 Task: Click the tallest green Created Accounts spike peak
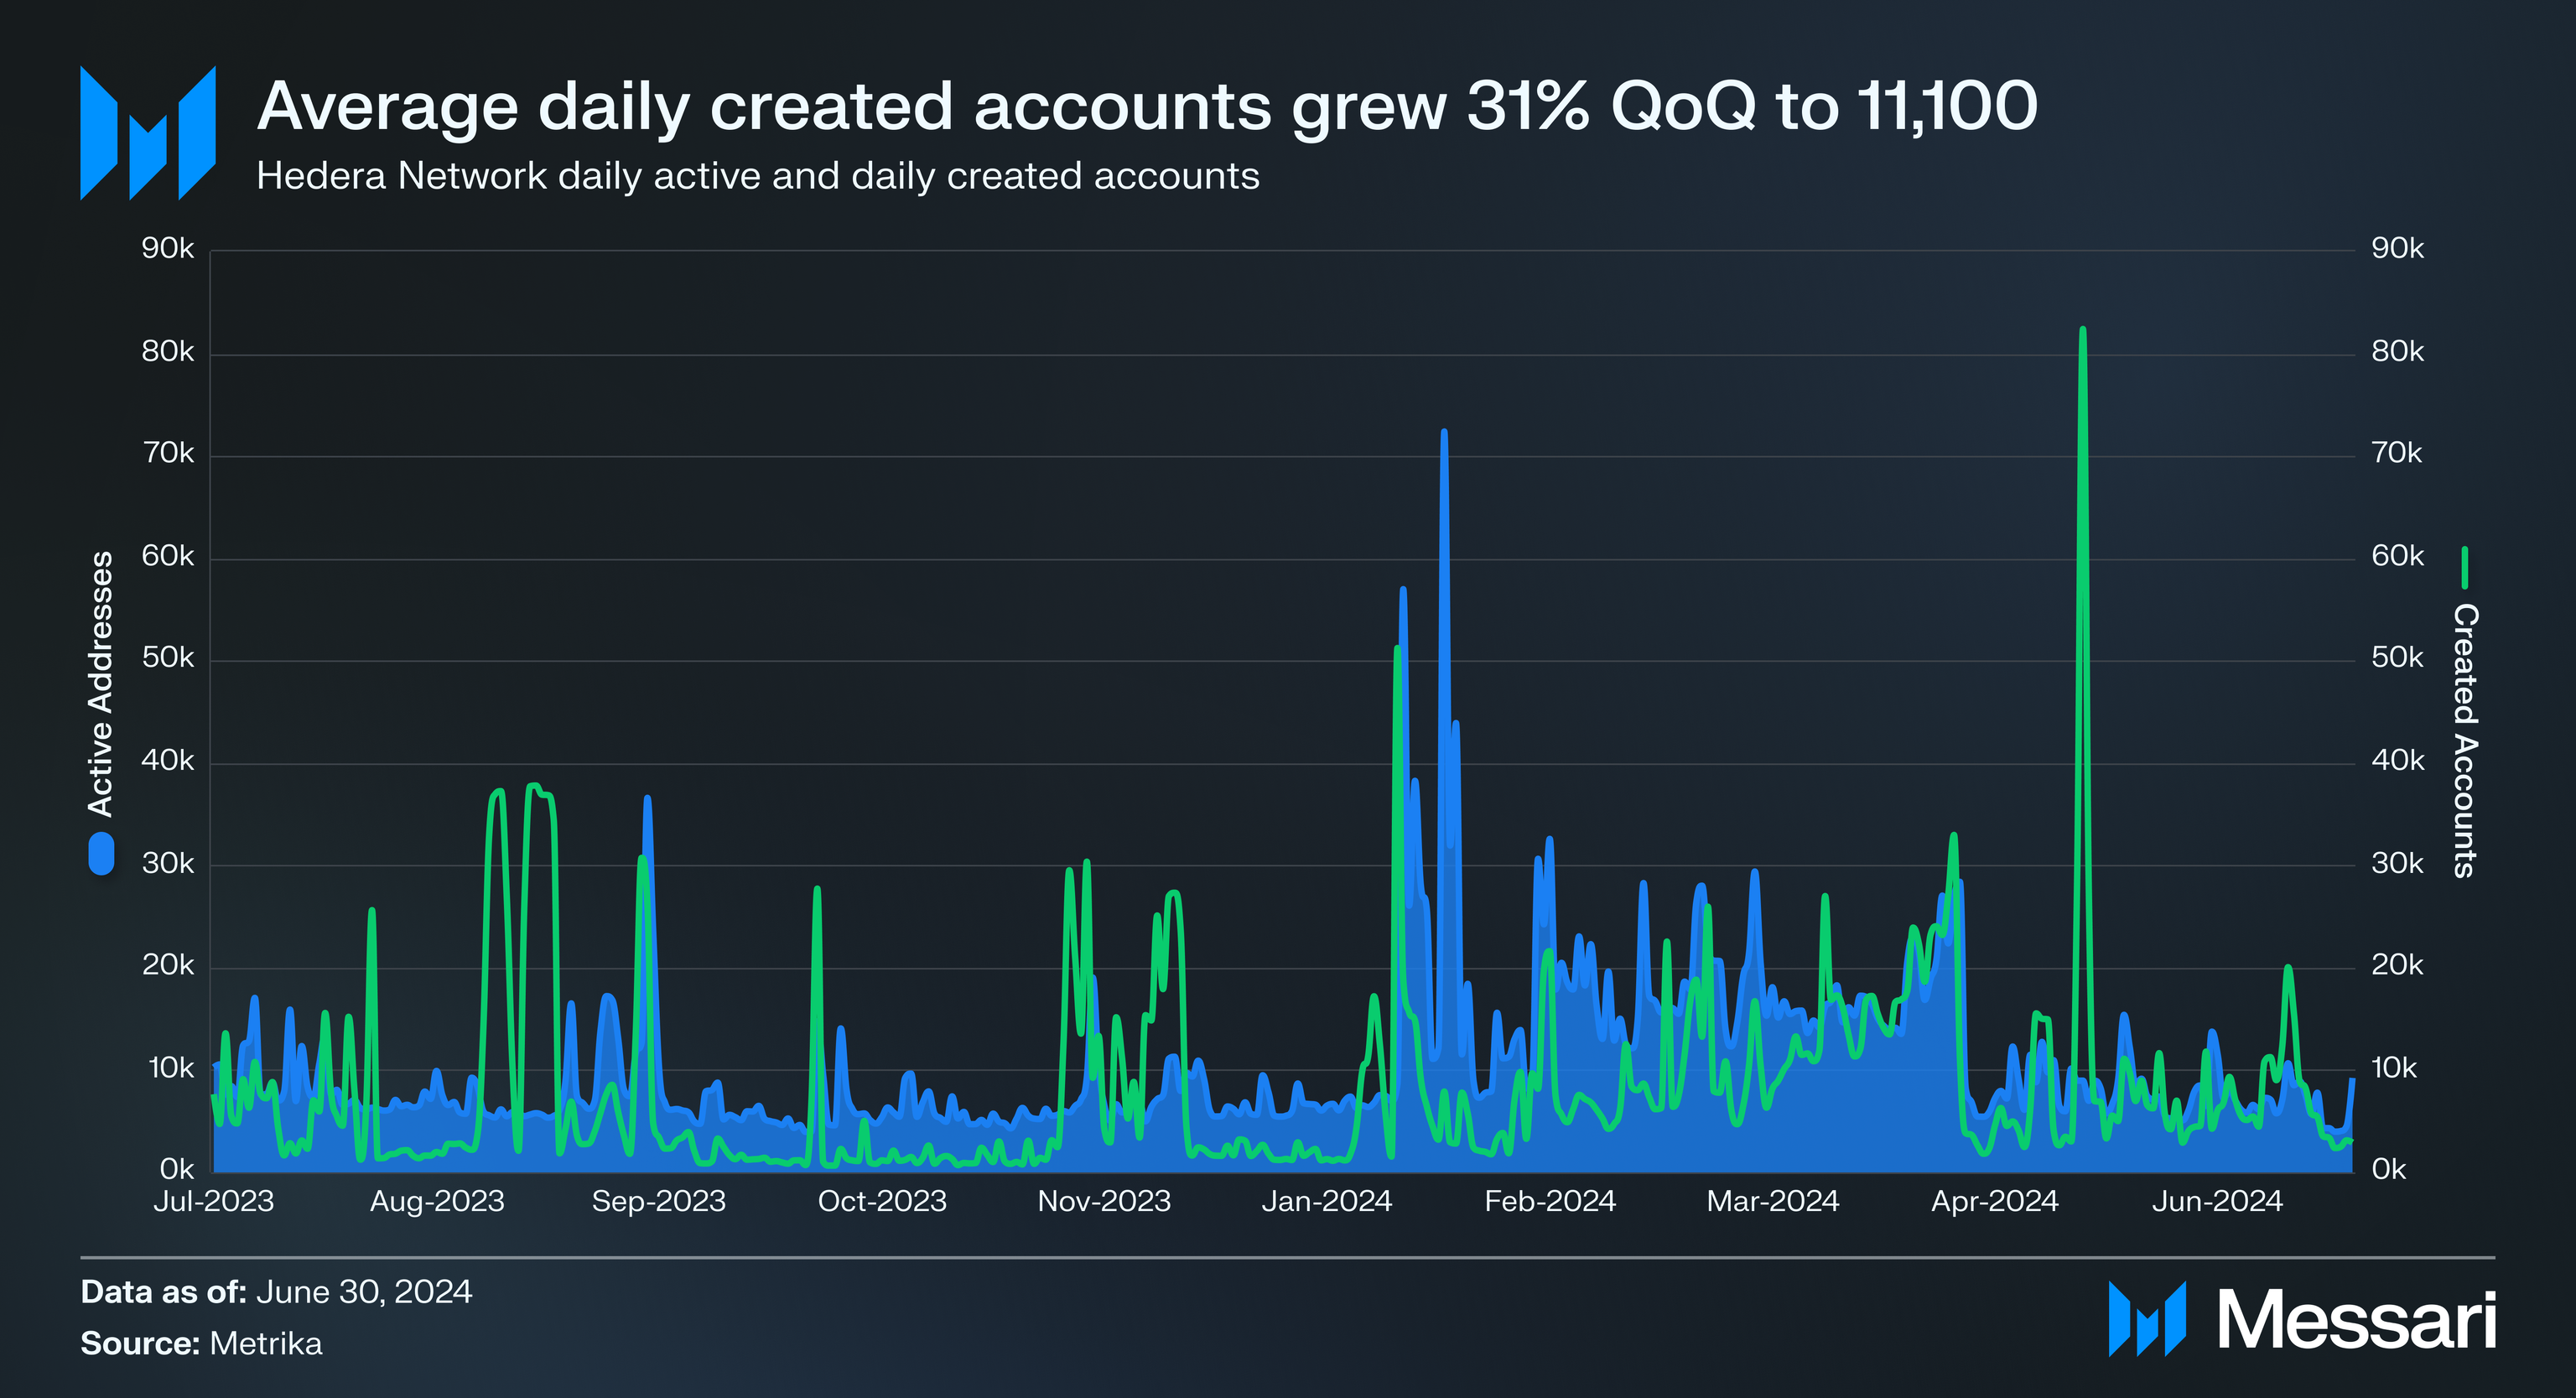click(x=2082, y=330)
